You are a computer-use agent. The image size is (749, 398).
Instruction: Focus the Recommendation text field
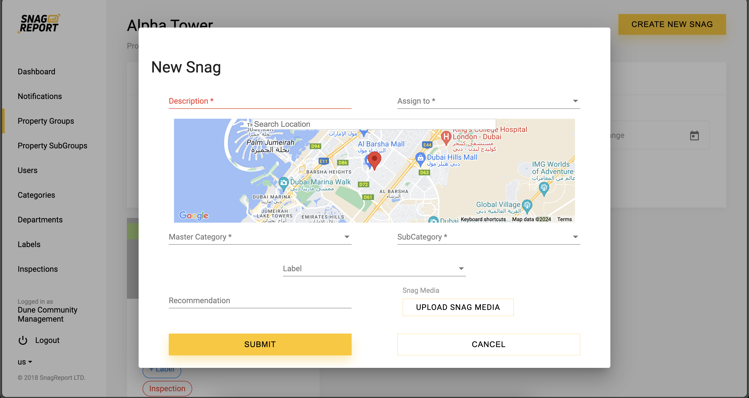coord(260,301)
